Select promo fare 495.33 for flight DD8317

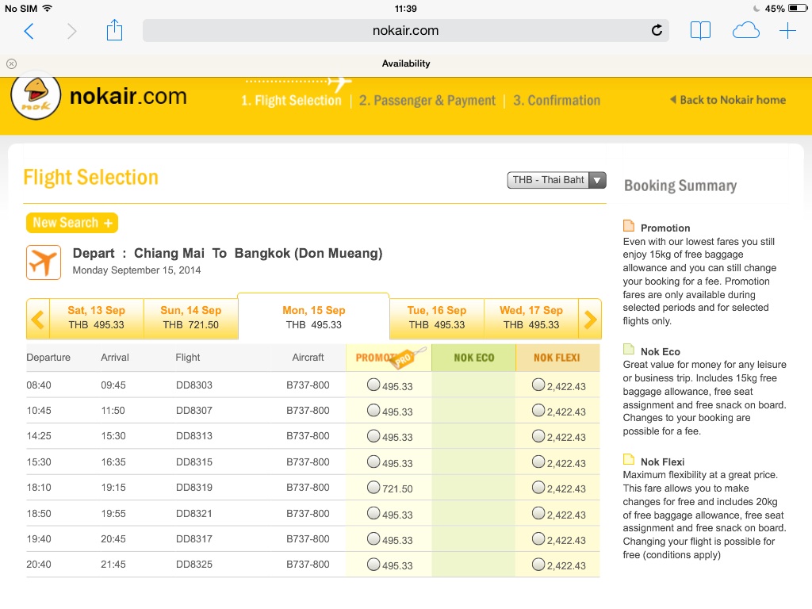[373, 538]
